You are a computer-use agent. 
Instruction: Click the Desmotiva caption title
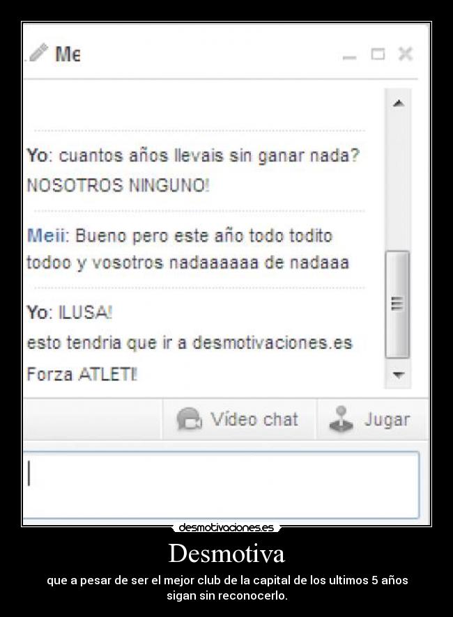(227, 553)
